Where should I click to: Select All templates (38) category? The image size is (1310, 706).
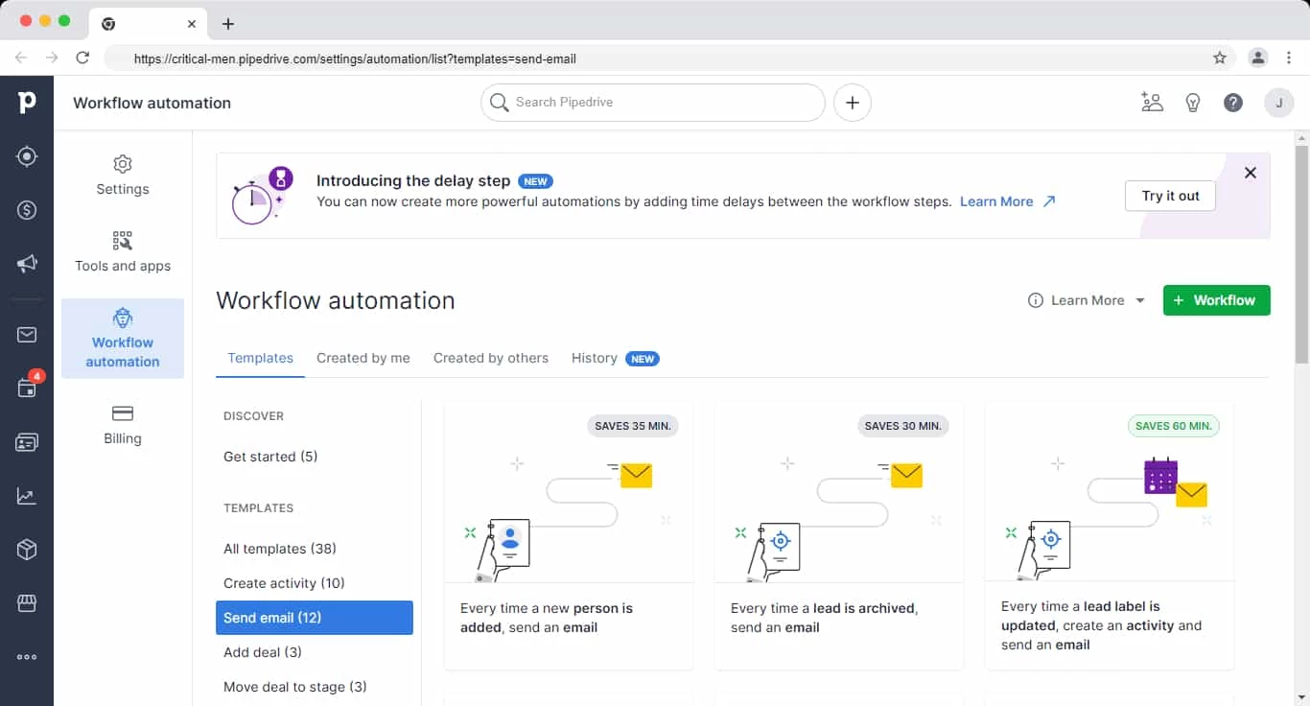click(315, 549)
